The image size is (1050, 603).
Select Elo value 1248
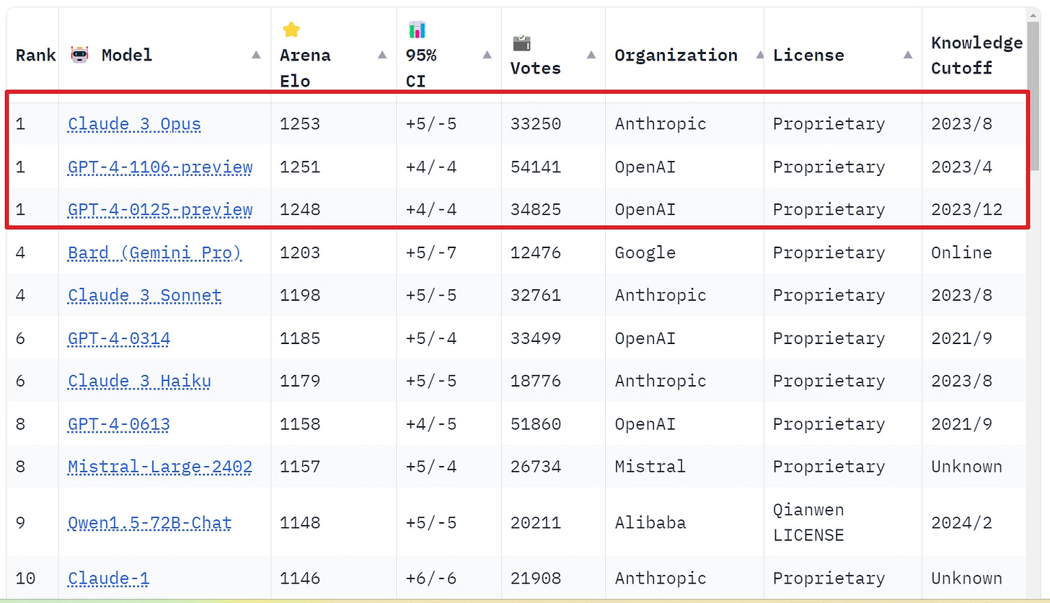click(x=300, y=210)
